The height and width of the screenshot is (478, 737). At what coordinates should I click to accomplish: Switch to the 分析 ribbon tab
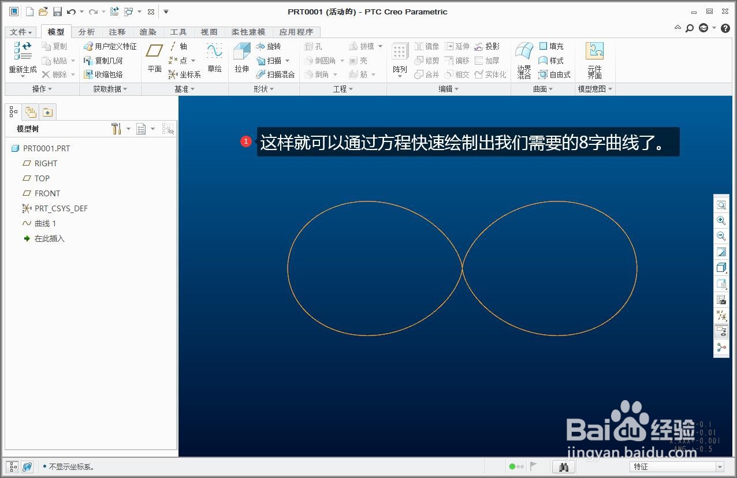[87, 32]
